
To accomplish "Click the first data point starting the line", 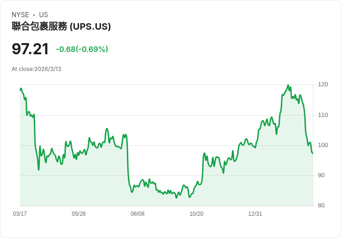I will coord(20,90).
